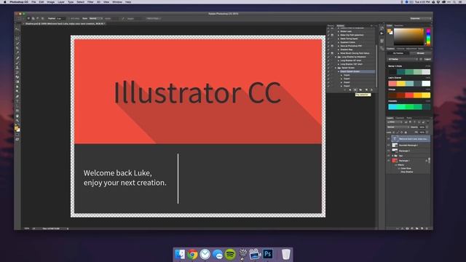The image size is (466, 262).
Task: Click Delete trash icon in Actions panel
Action: click(x=371, y=90)
